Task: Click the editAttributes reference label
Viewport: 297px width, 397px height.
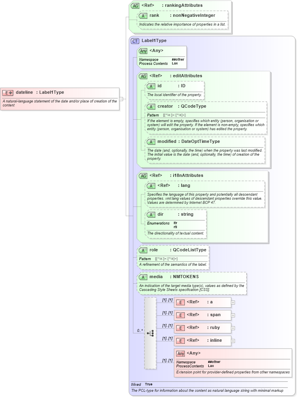Action: point(187,76)
